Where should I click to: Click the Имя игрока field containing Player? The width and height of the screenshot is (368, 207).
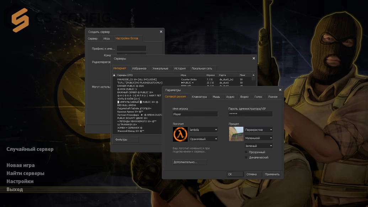coord(195,114)
